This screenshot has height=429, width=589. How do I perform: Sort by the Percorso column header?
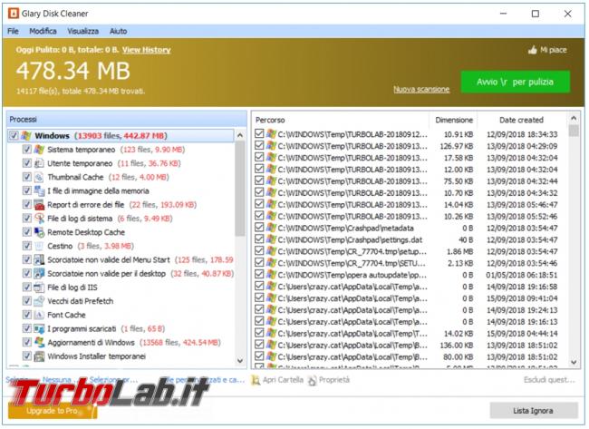point(341,120)
